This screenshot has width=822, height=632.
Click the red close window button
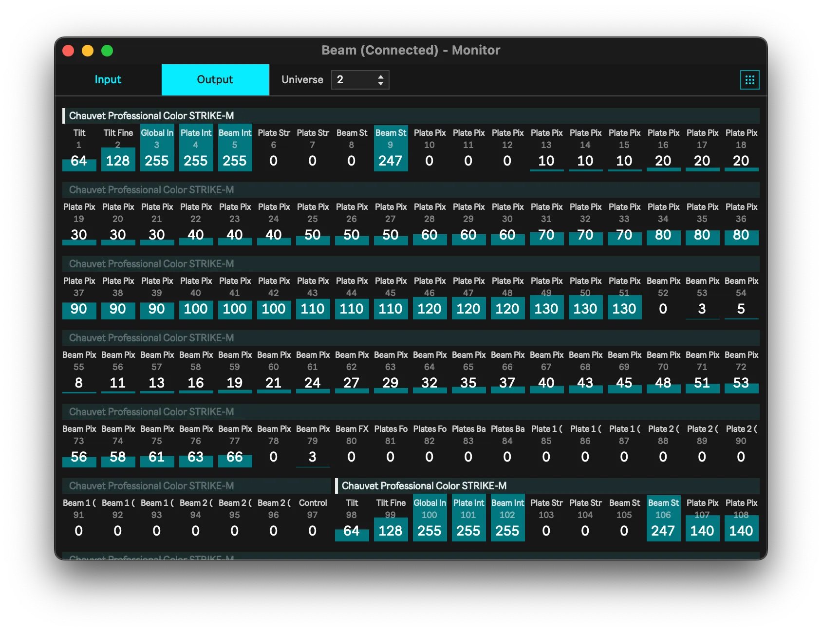coord(68,51)
